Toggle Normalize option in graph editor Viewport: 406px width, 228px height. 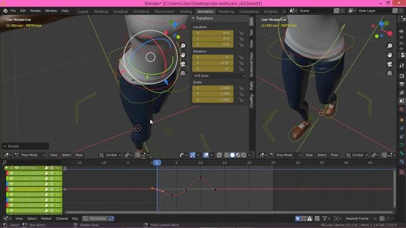(x=95, y=218)
